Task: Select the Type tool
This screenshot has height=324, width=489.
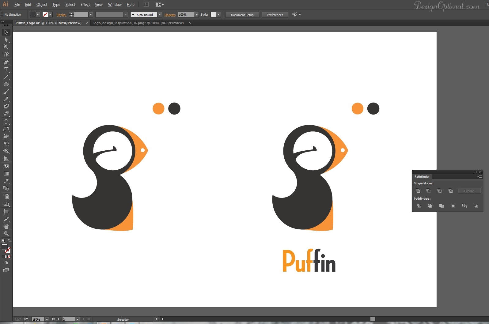Action: 6,70
